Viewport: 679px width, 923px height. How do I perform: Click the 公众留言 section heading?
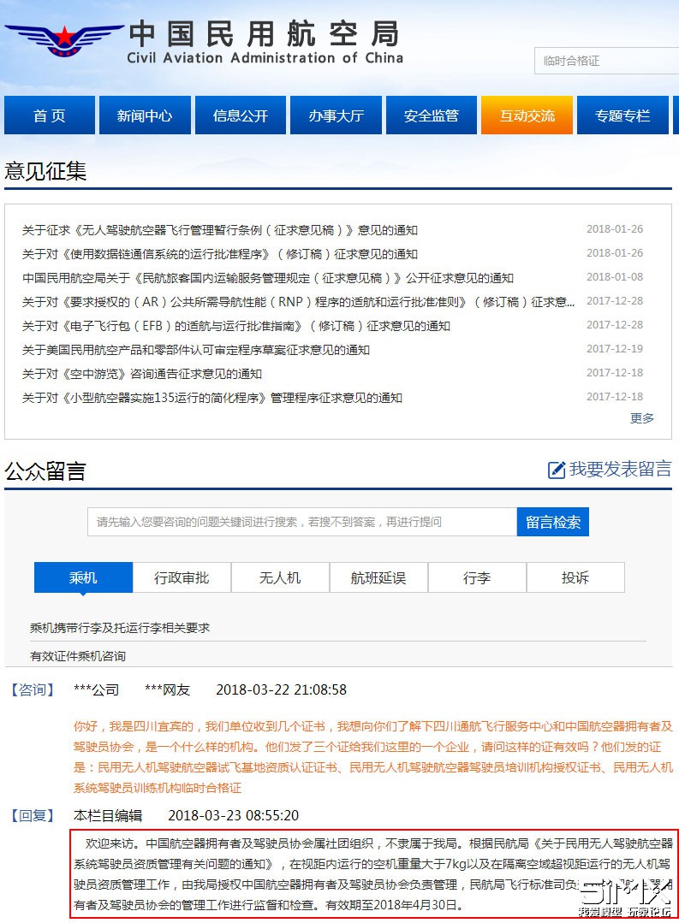(x=45, y=471)
